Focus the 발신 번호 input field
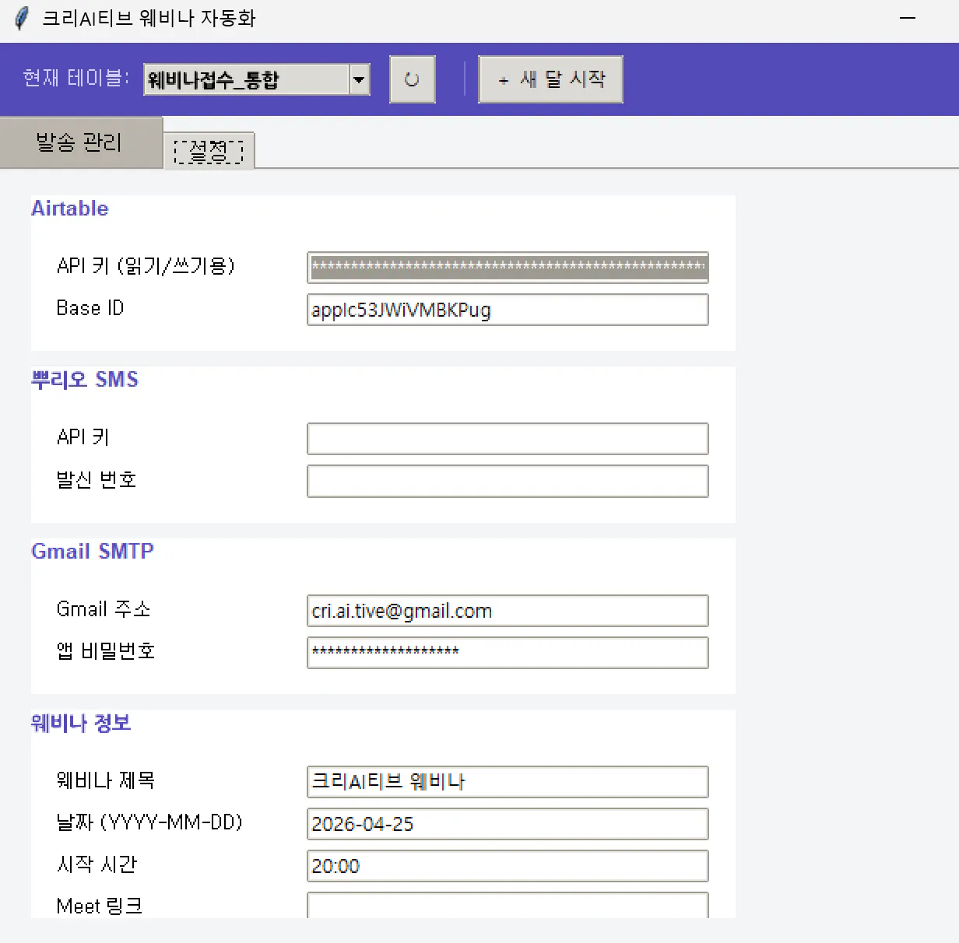This screenshot has width=959, height=943. [x=508, y=481]
